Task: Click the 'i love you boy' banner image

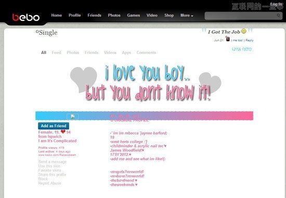Action: 146,83
